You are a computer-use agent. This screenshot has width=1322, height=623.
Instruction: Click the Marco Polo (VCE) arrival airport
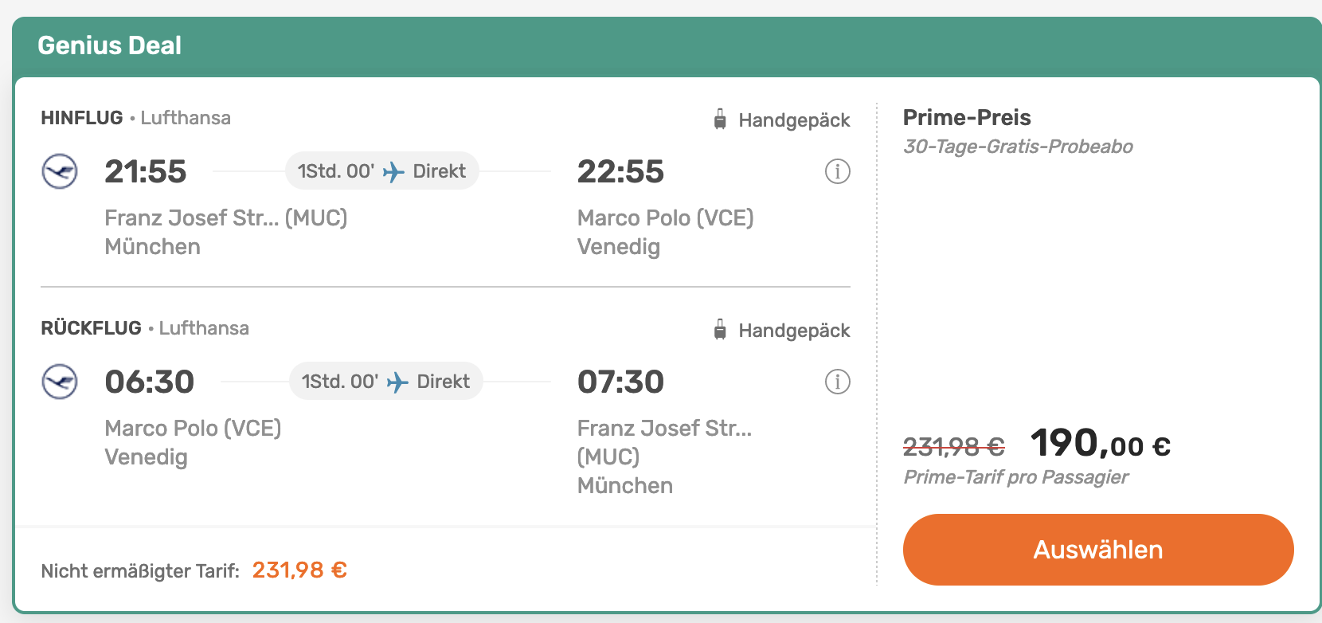[666, 217]
